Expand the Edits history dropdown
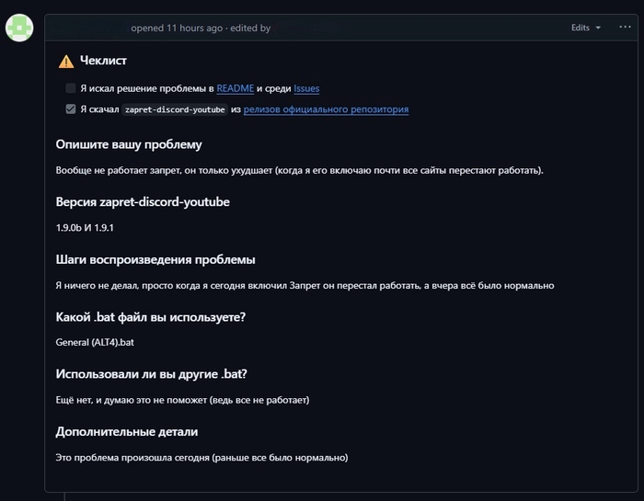This screenshot has height=501, width=644. [585, 28]
